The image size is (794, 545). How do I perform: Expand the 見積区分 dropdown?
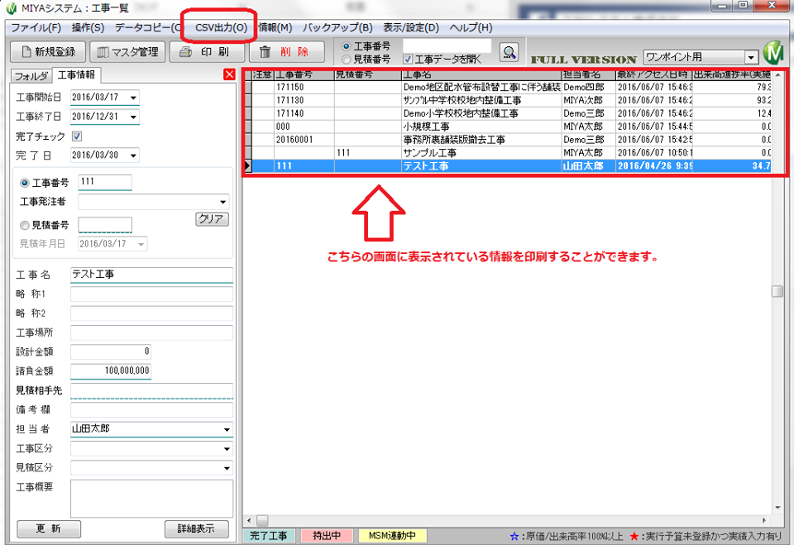point(227,468)
